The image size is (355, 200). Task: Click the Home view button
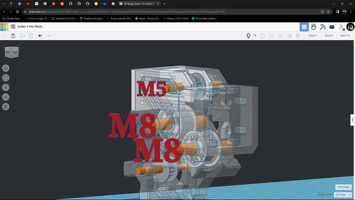[6, 68]
